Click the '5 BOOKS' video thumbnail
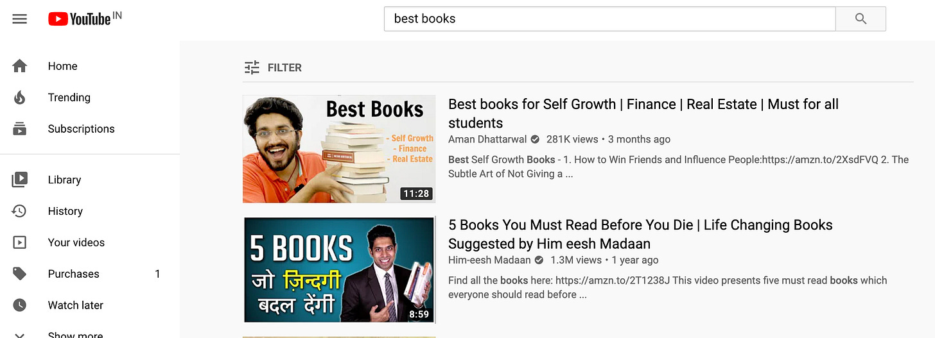The height and width of the screenshot is (338, 935). coord(339,269)
